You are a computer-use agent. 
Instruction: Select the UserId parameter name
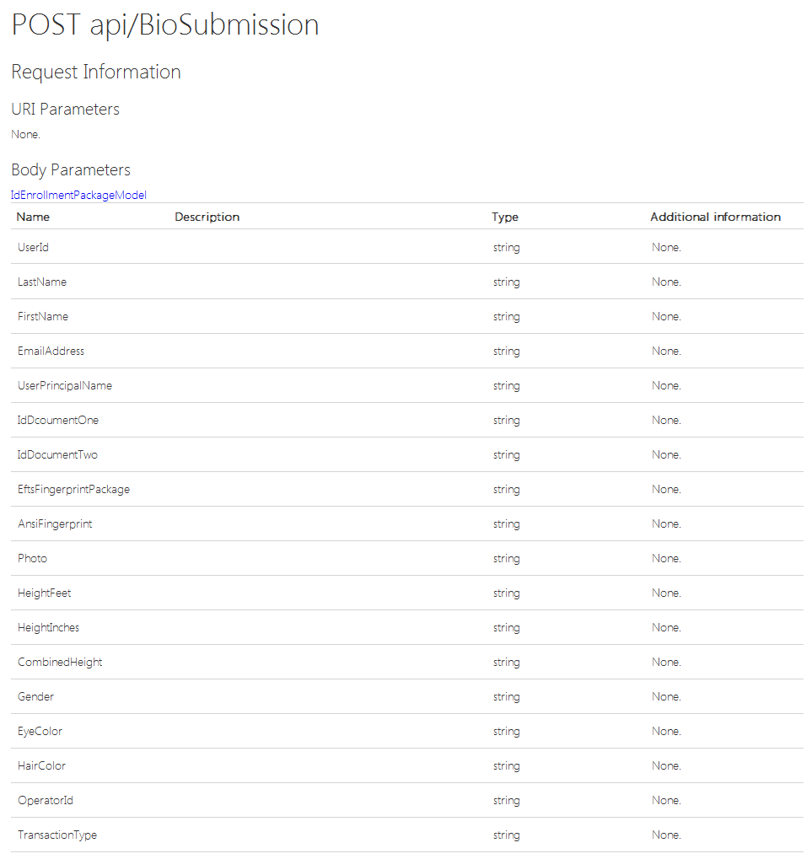[x=34, y=247]
